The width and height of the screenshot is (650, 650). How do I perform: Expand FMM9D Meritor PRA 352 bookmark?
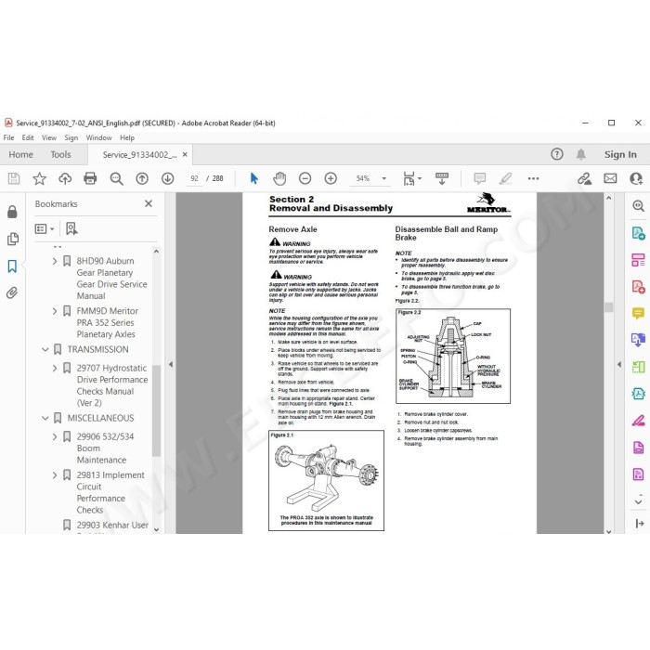[x=55, y=311]
